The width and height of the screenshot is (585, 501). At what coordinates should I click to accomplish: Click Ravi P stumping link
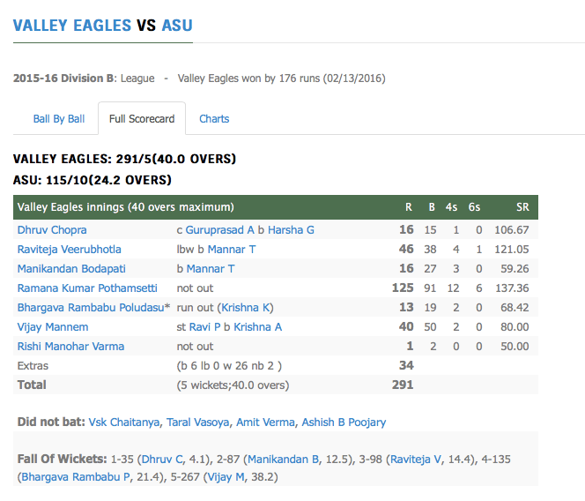204,326
